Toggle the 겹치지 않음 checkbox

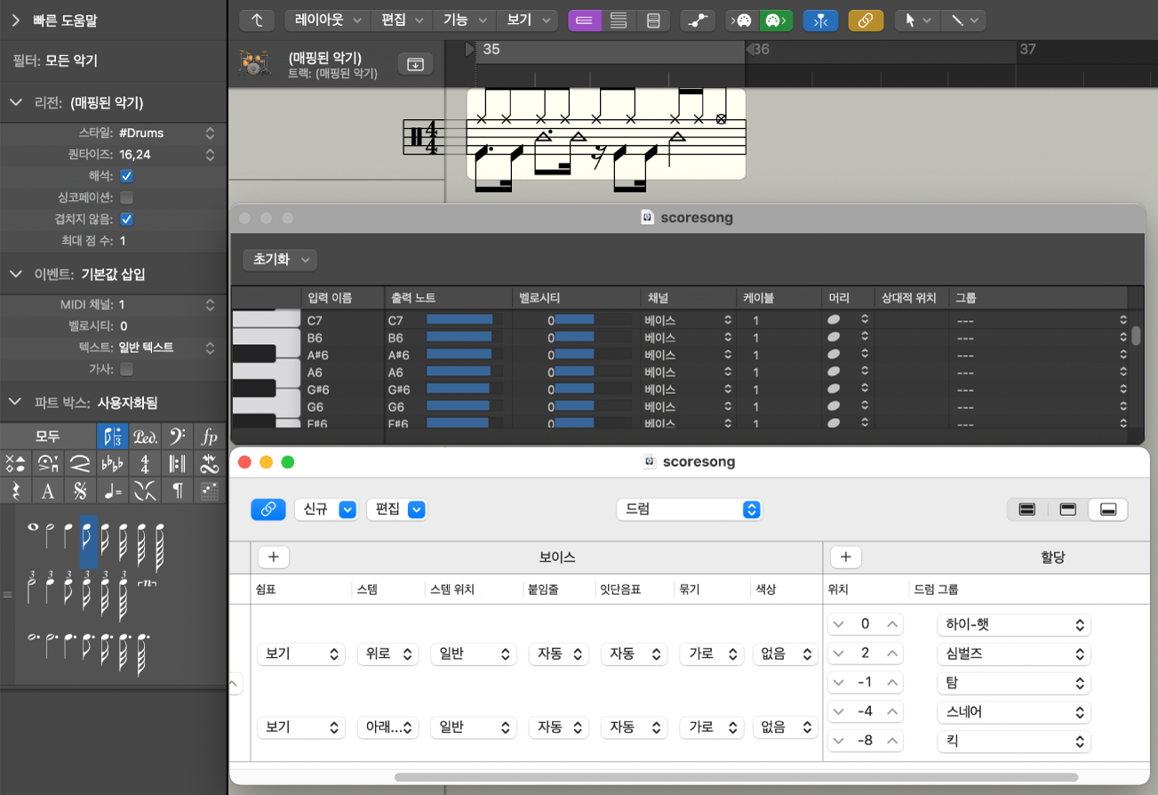pos(126,219)
